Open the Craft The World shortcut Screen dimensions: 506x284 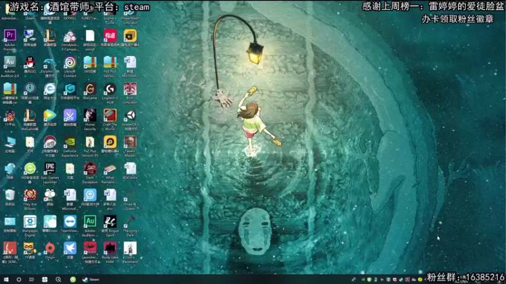tap(110, 115)
